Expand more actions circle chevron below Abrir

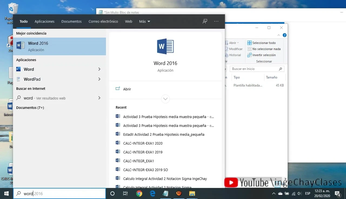click(165, 99)
